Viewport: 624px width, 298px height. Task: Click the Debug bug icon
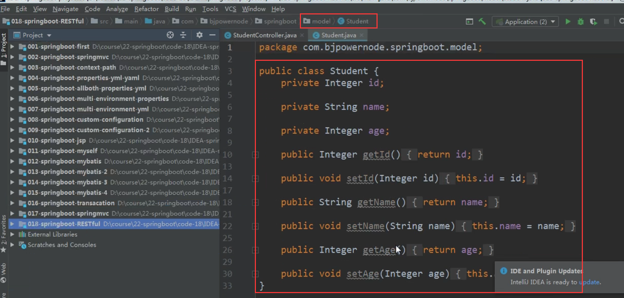click(580, 21)
